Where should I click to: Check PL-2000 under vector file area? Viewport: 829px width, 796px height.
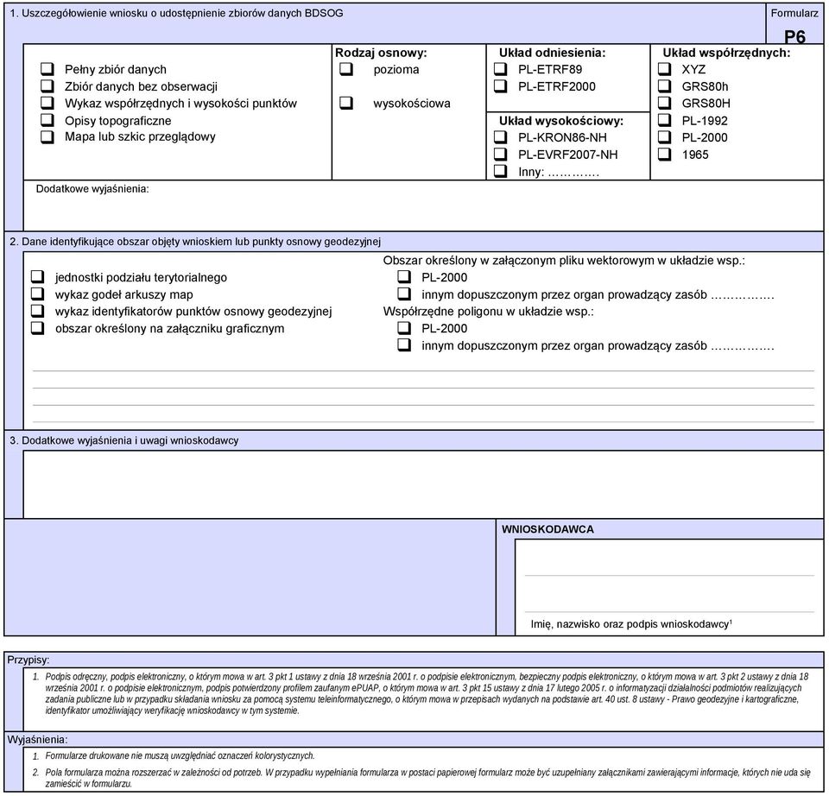[404, 276]
